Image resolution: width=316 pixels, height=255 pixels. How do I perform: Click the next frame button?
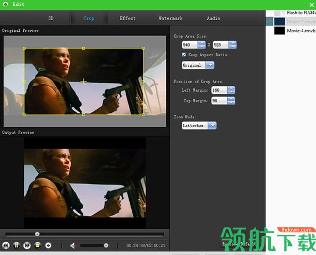click(48, 245)
